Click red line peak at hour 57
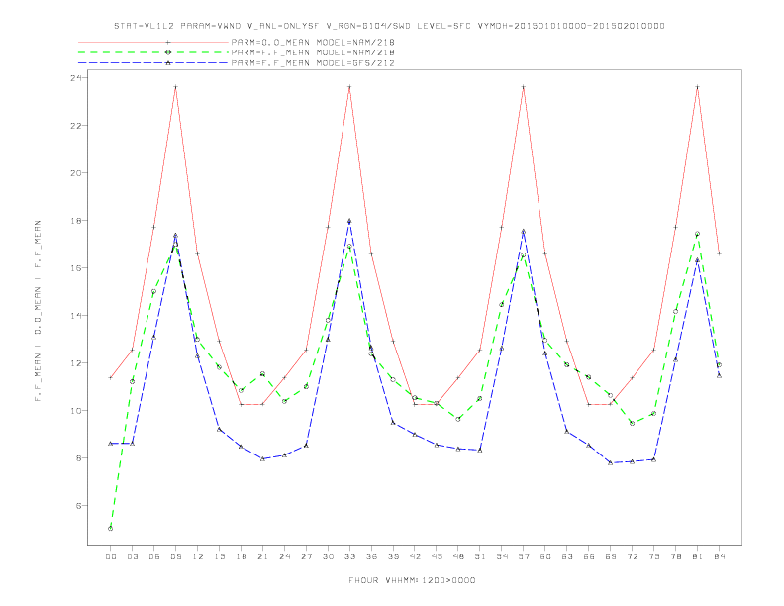This screenshot has width=784, height=606. click(x=524, y=87)
